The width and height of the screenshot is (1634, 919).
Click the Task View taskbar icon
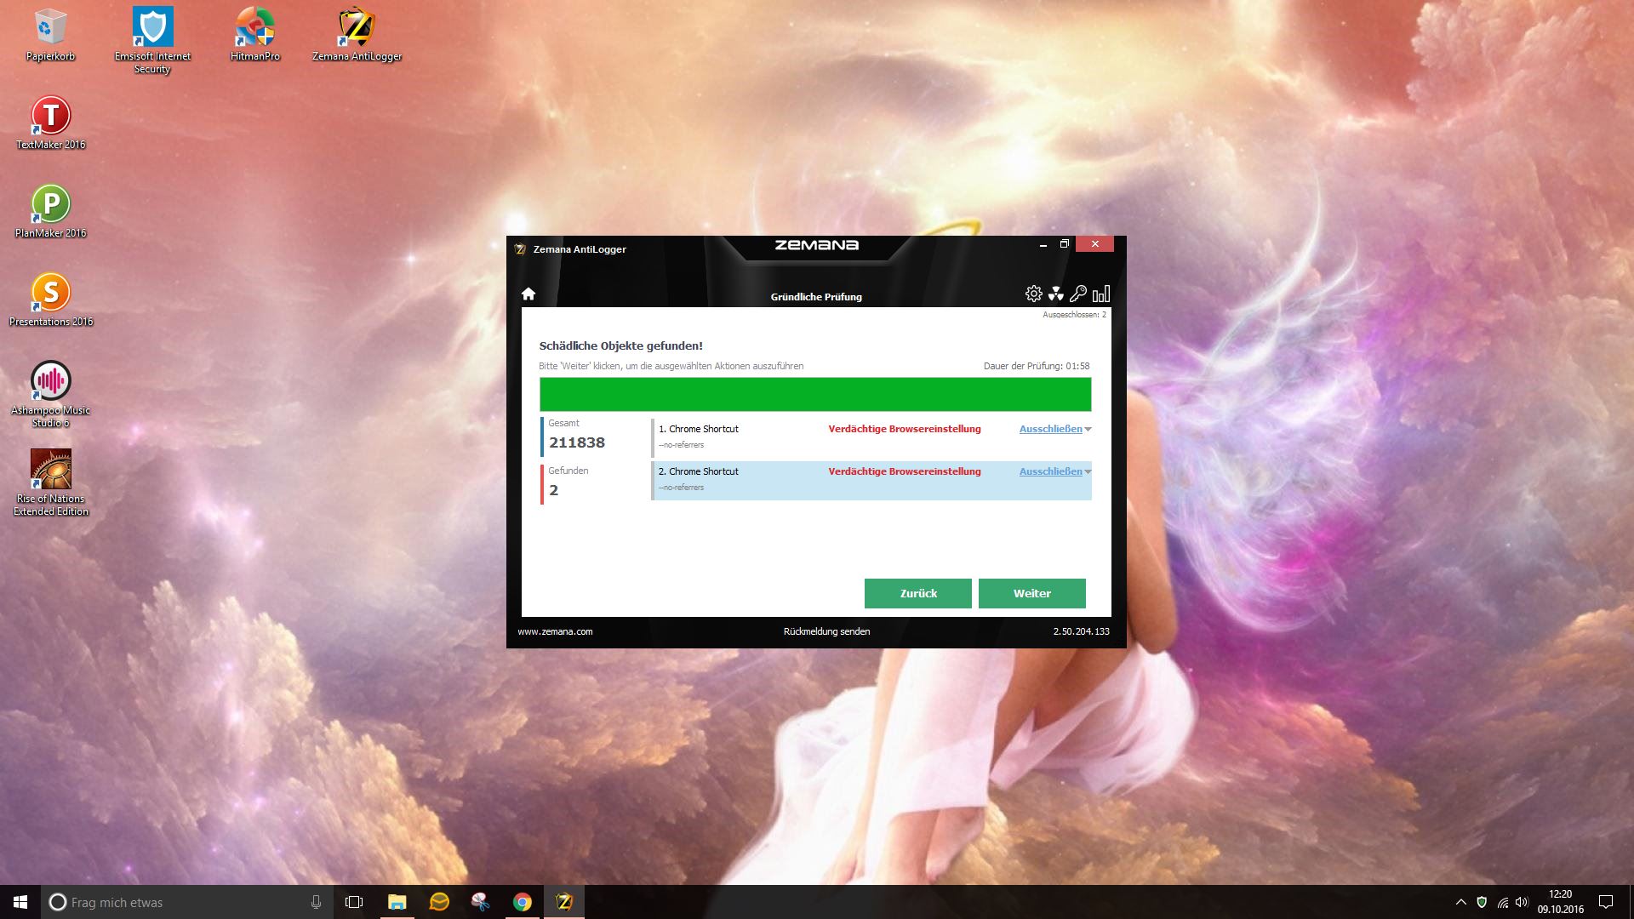point(354,902)
